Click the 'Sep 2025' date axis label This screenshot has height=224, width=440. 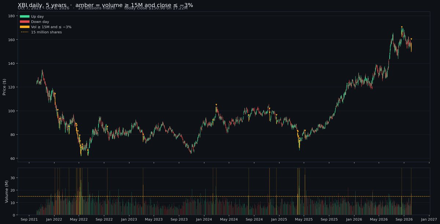point(329,220)
